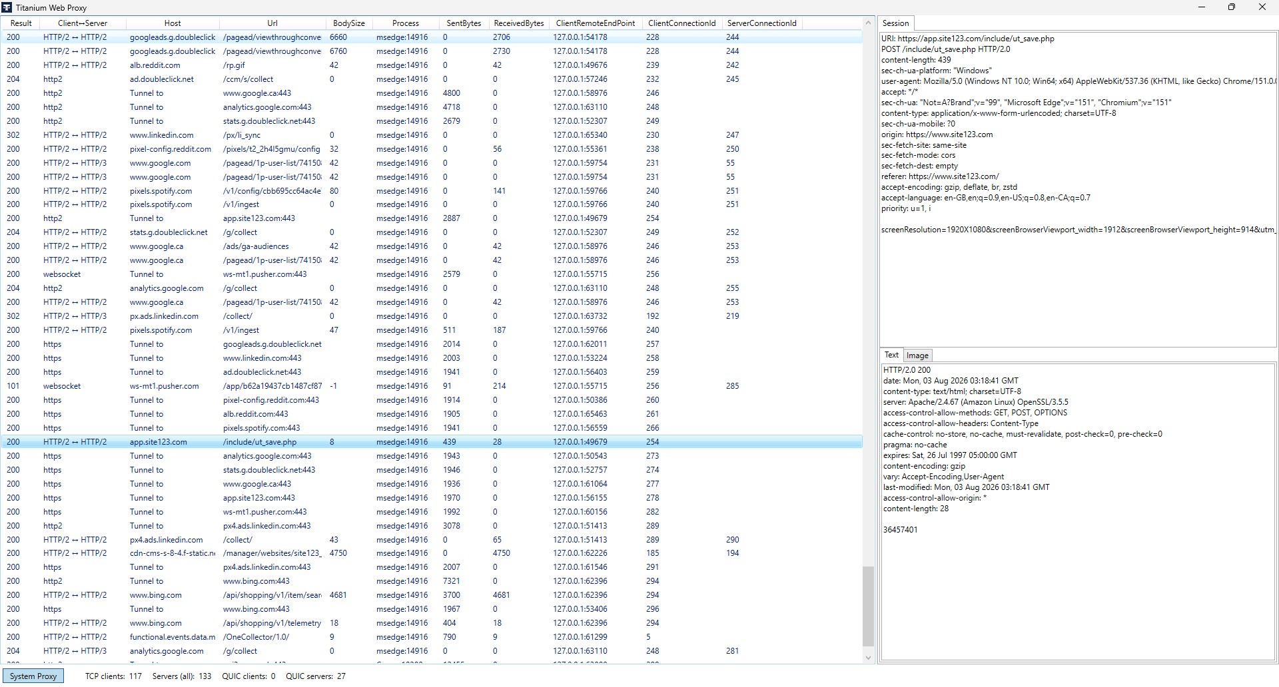Sort by the Process column header

click(406, 23)
